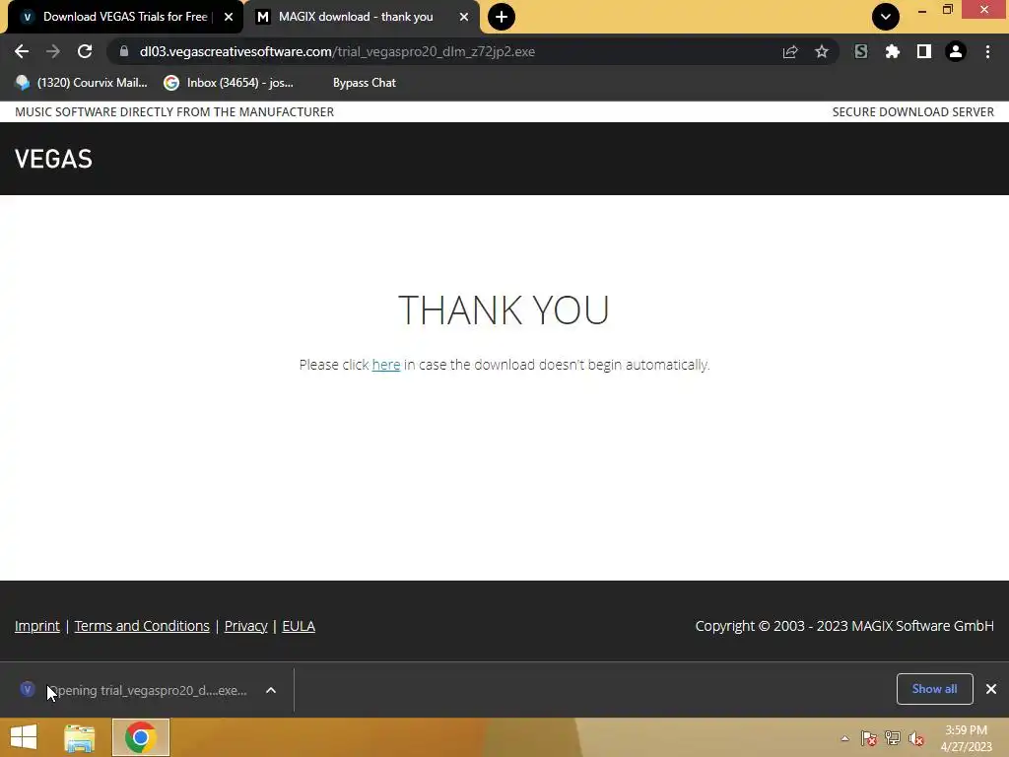Expand download item options chevron
1009x757 pixels.
pos(271,690)
